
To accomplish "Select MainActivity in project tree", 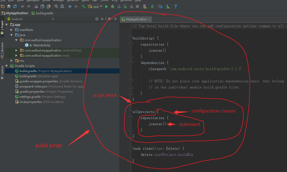I will [42, 45].
